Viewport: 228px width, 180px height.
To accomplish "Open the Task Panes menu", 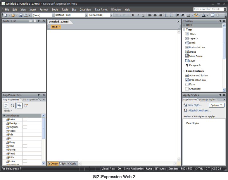I will click(x=101, y=10).
